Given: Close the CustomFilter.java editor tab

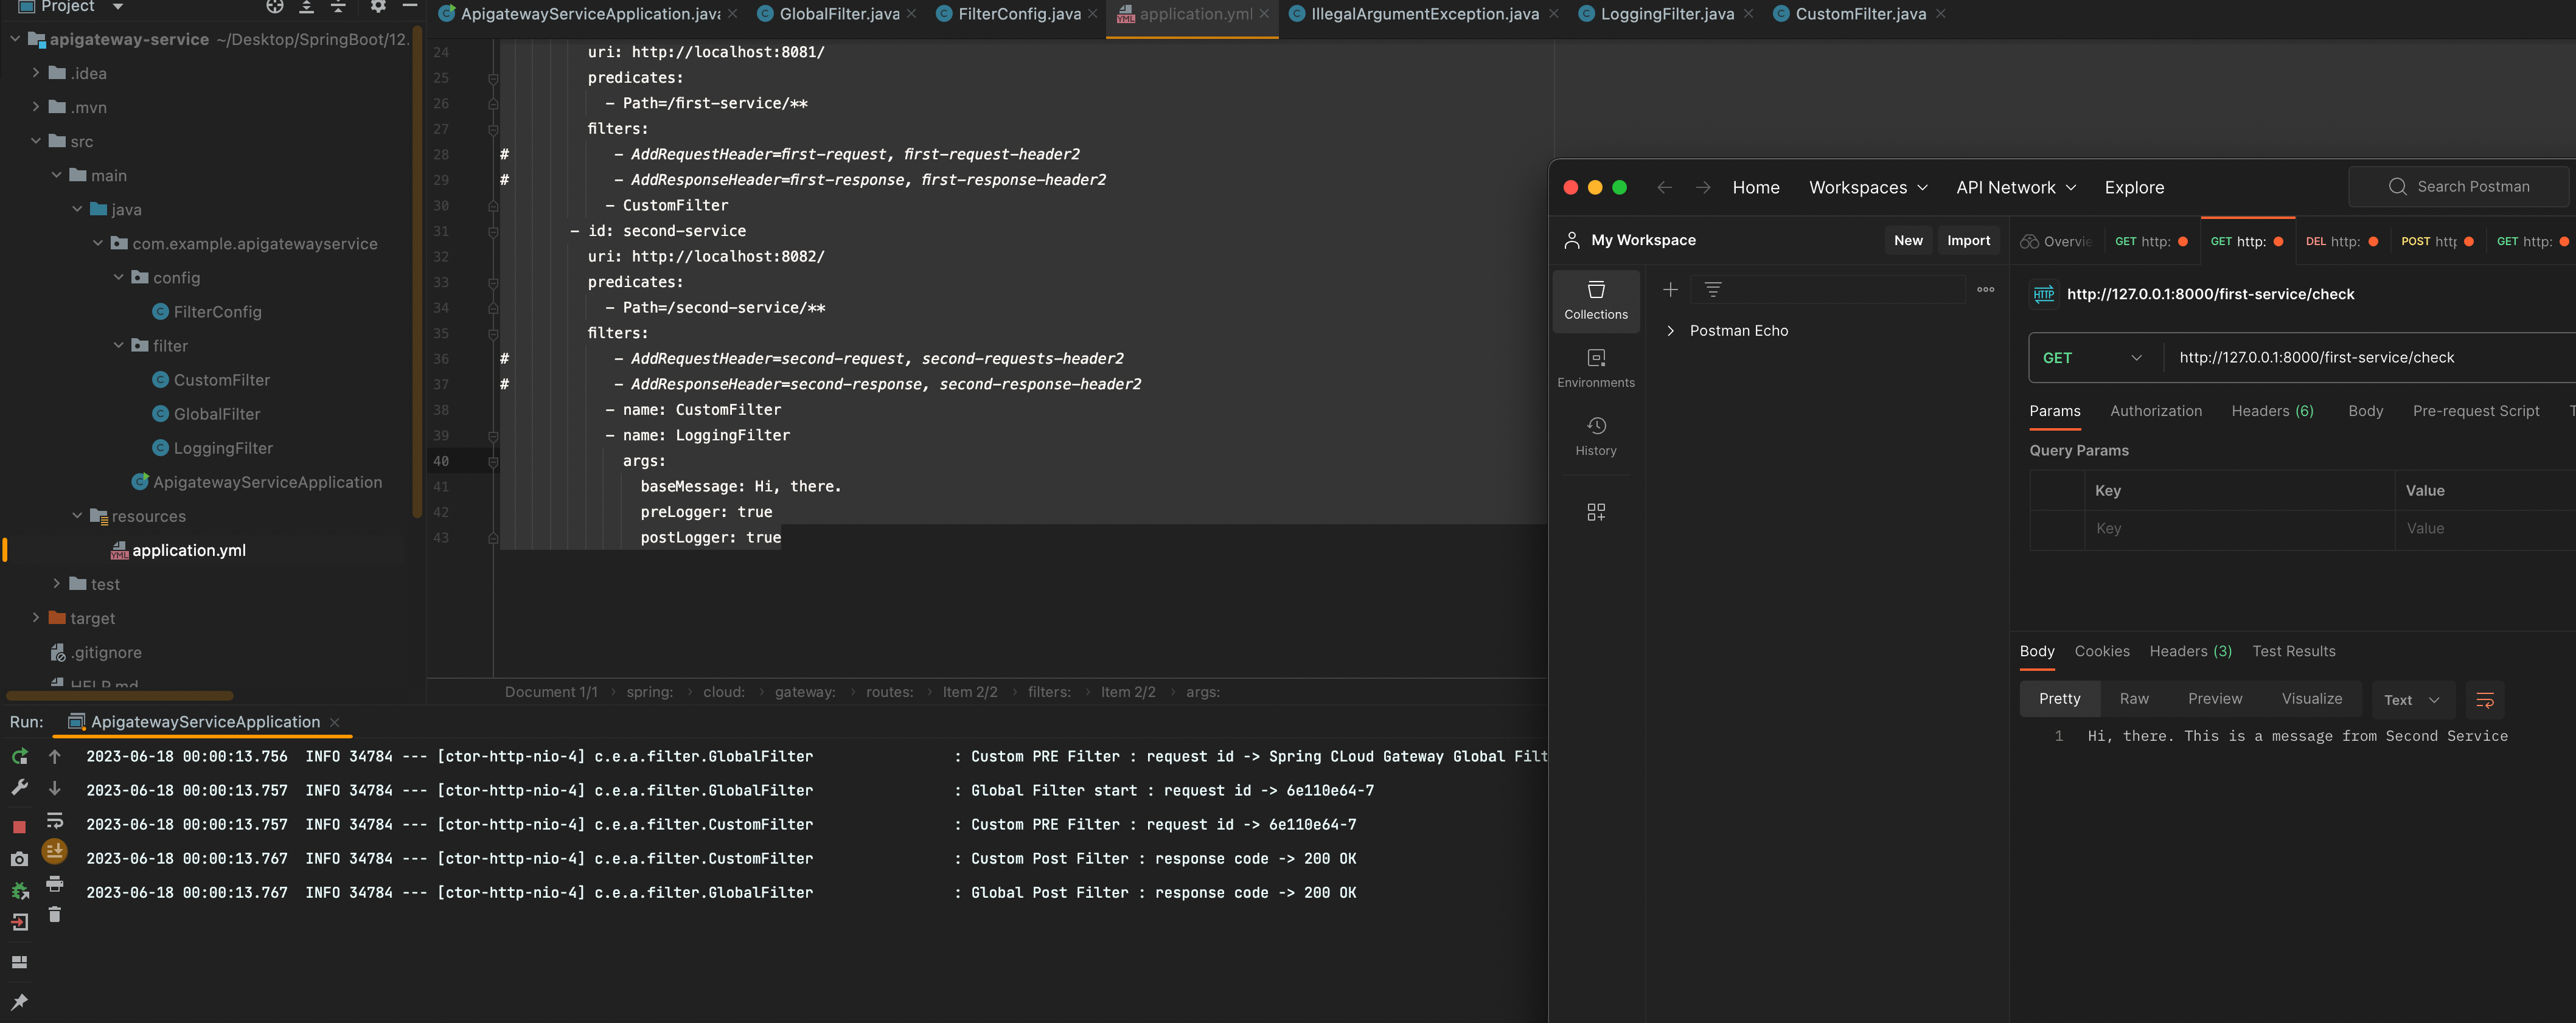Looking at the screenshot, I should pos(1940,14).
